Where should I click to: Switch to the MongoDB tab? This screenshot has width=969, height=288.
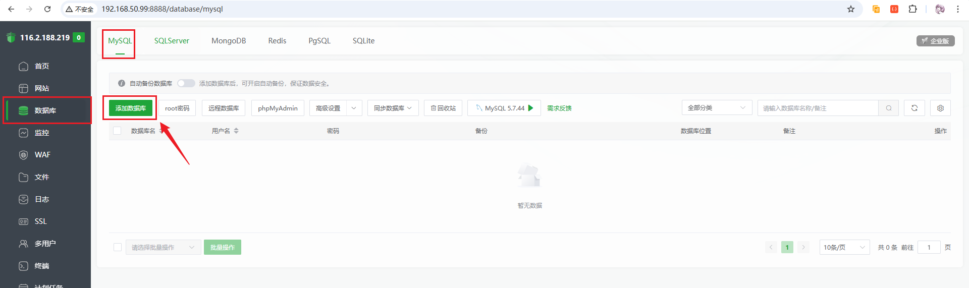click(229, 41)
